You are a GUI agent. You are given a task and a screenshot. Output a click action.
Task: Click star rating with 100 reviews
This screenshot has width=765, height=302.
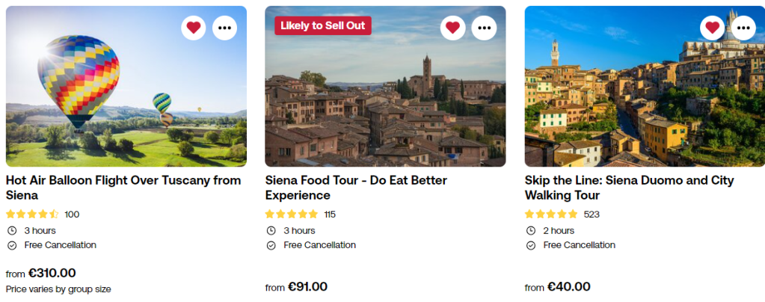coord(32,215)
